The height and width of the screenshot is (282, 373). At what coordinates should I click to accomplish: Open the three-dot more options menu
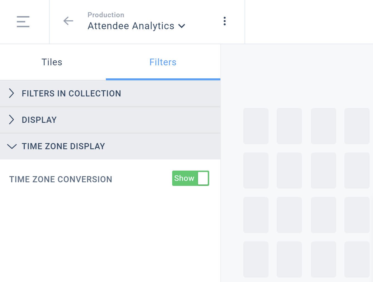point(225,21)
